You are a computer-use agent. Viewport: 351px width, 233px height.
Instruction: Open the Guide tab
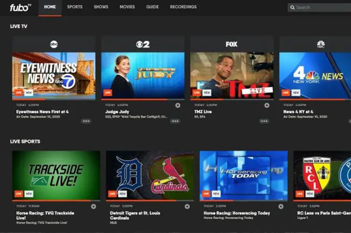point(153,7)
